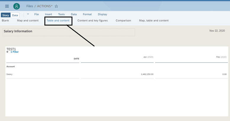Collapse toolbar using chevron arrow

(28, 14)
